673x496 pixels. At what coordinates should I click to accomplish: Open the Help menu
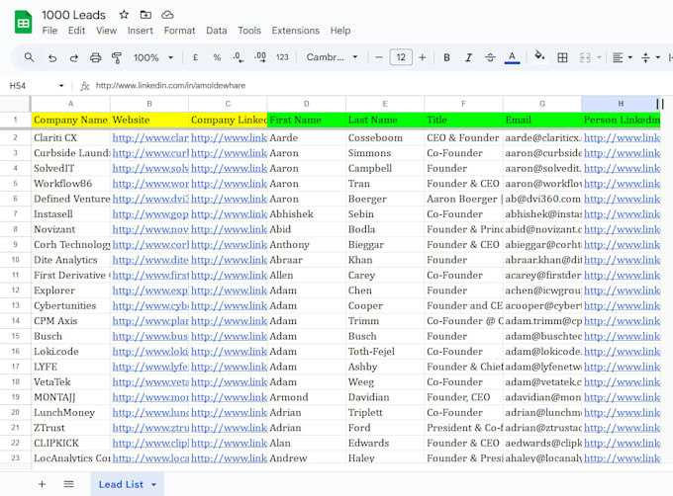[340, 31]
